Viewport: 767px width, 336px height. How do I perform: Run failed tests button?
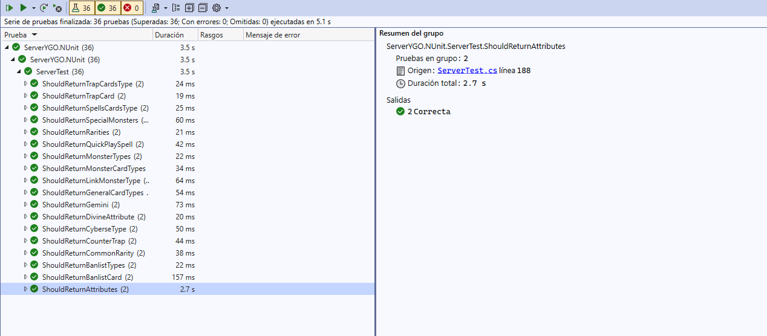[x=57, y=8]
